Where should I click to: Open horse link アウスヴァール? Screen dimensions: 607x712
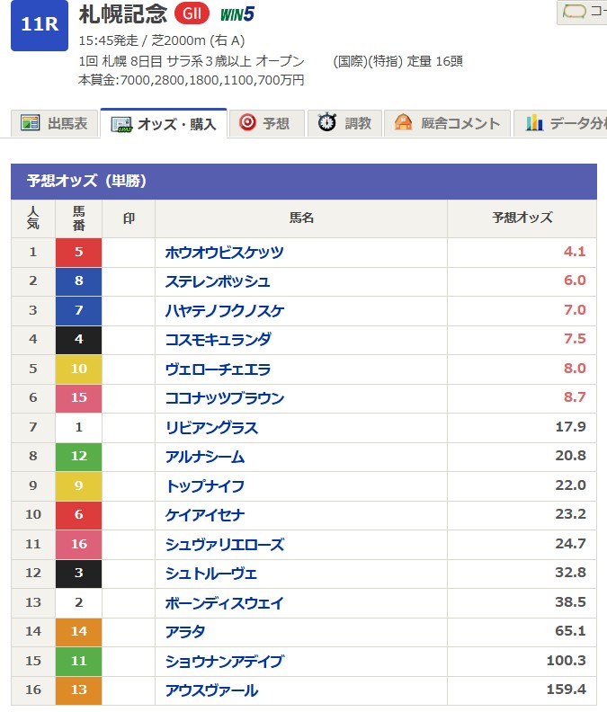tap(211, 690)
